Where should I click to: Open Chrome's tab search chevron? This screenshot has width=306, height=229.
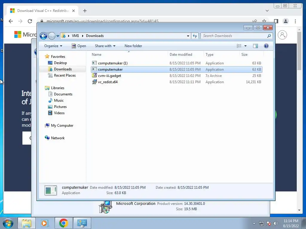[267, 11]
